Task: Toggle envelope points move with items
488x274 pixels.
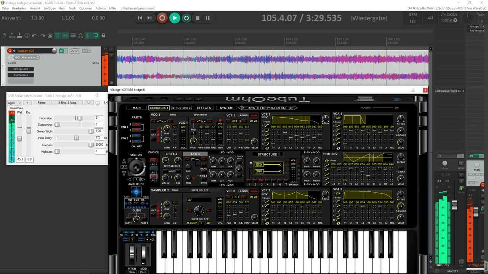Action: (80, 35)
